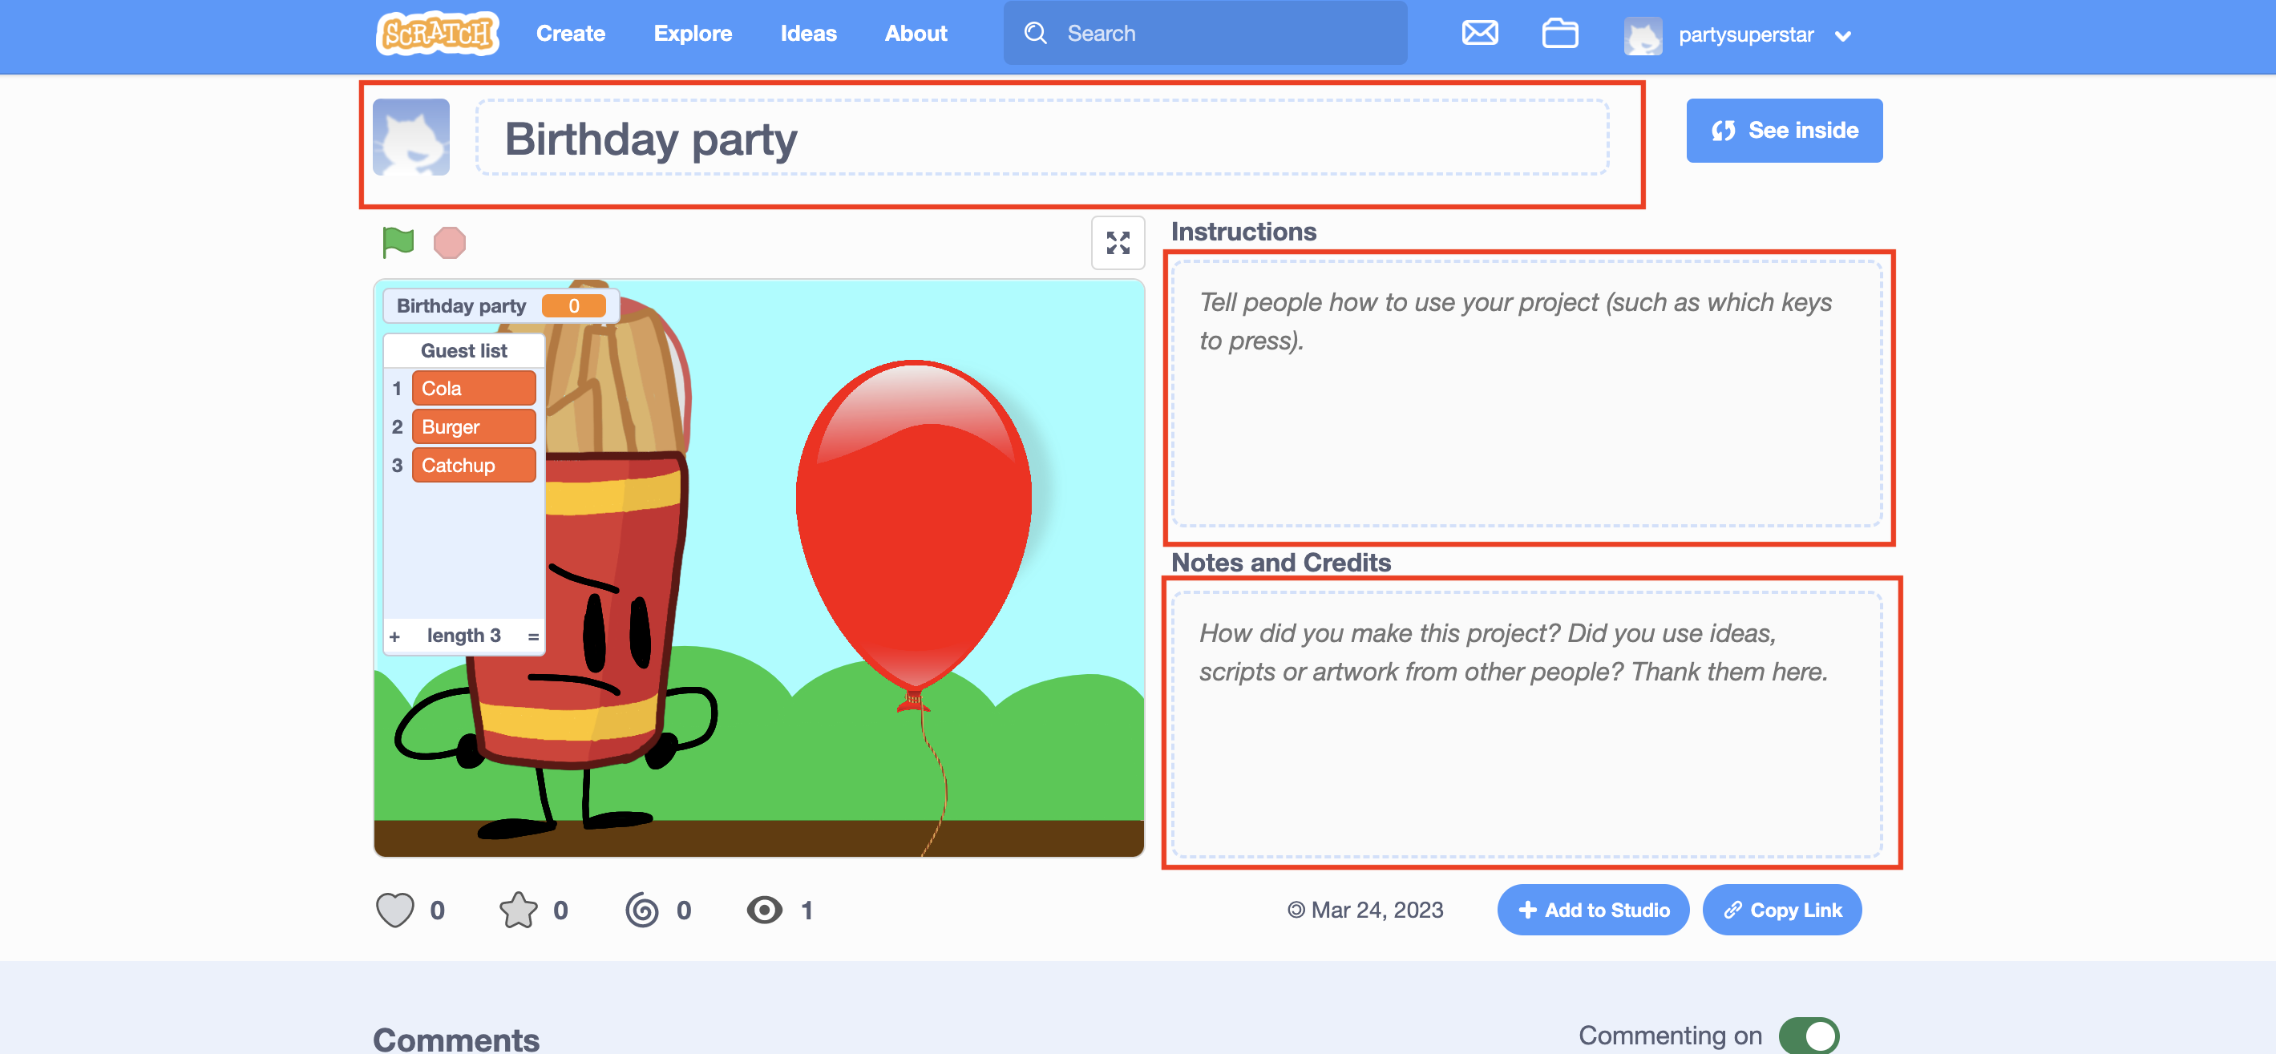The height and width of the screenshot is (1054, 2276).
Task: Click the Add to Studio button
Action: [x=1592, y=909]
